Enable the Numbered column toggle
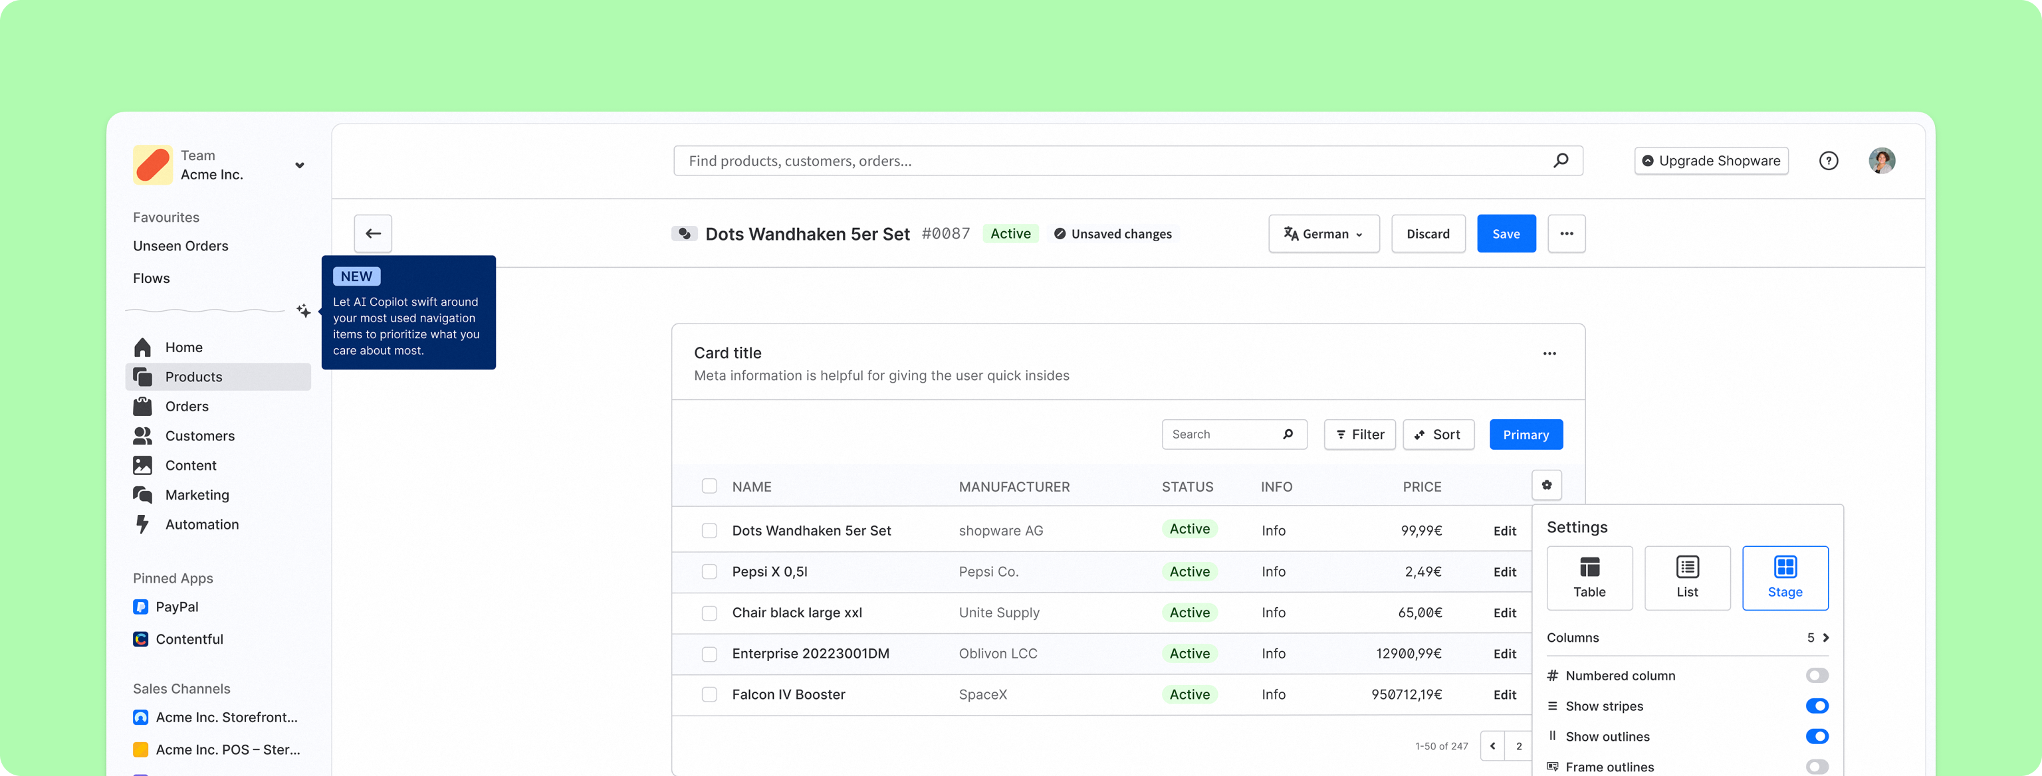The width and height of the screenshot is (2042, 776). 1816,675
